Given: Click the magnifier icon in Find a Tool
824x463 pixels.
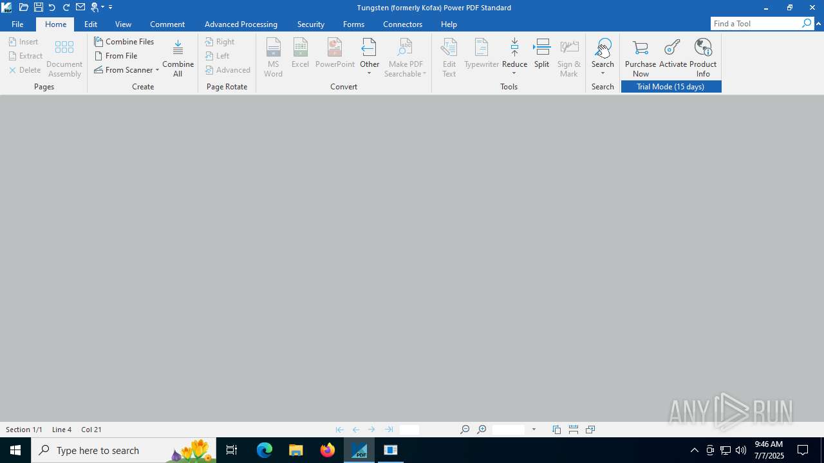Looking at the screenshot, I should tap(807, 24).
